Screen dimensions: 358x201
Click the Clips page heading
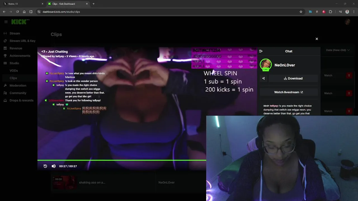[x=56, y=34]
